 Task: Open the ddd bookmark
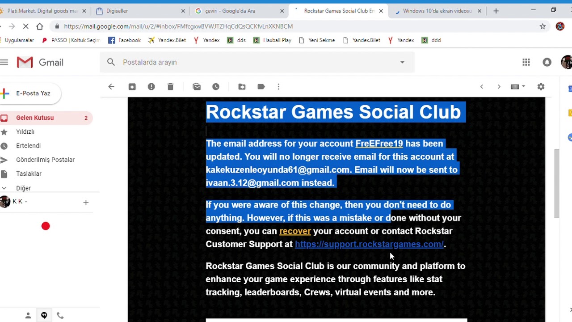pos(431,40)
